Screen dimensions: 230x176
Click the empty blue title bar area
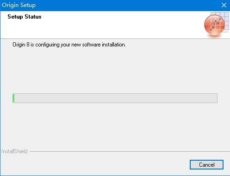click(124, 5)
